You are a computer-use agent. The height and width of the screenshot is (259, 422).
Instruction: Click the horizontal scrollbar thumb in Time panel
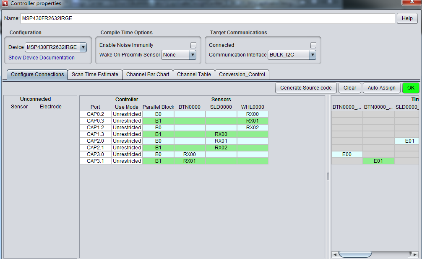click(355, 254)
